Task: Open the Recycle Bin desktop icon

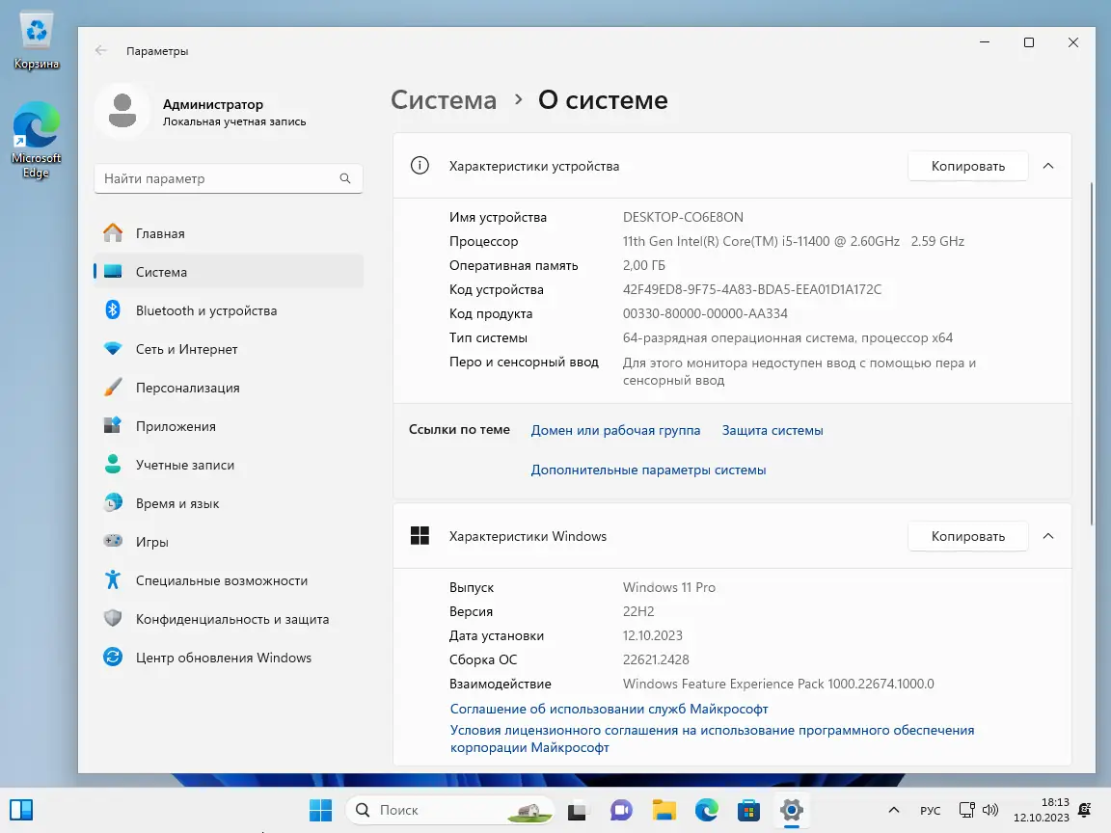Action: [36, 40]
